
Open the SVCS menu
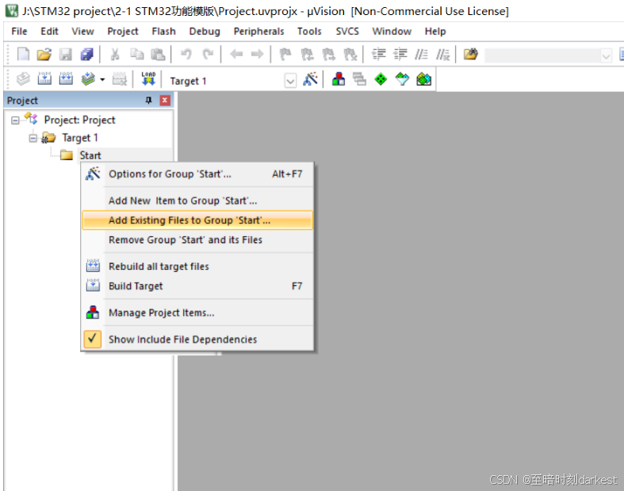click(347, 32)
